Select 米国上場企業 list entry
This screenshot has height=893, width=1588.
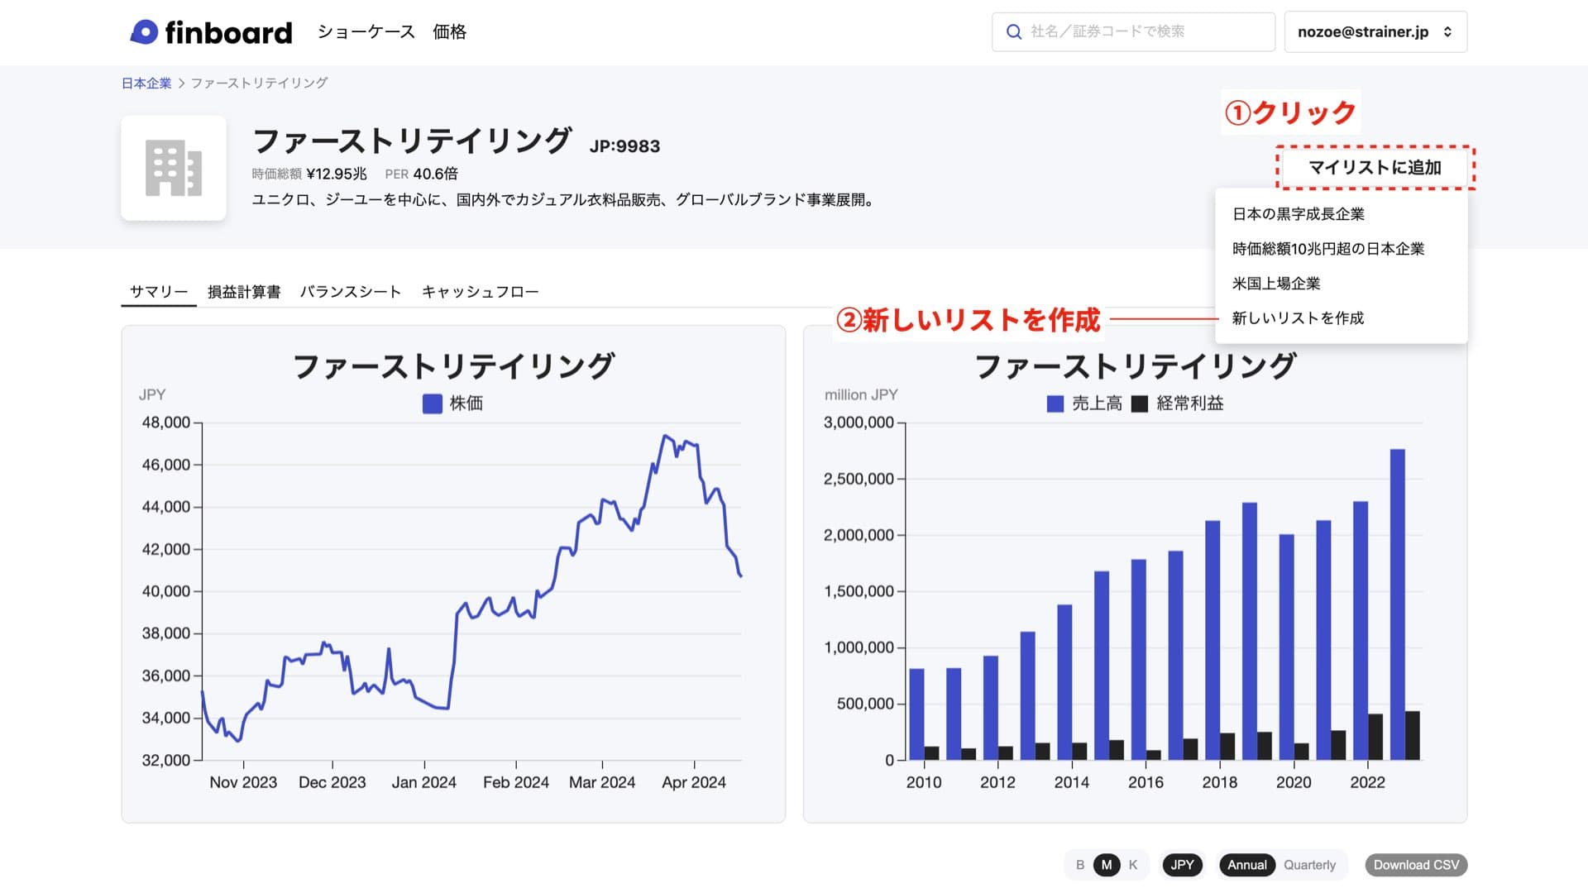[1275, 284]
